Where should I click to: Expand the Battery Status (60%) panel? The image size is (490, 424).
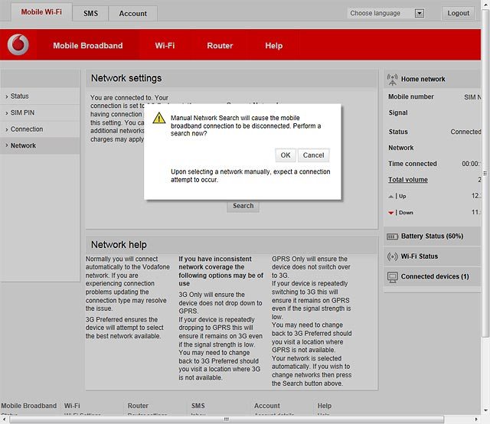pyautogui.click(x=432, y=236)
